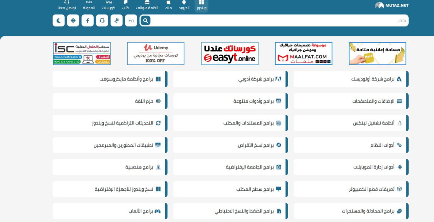Click the headset support icon
Viewport: 434px width, 222px height.
tap(102, 21)
